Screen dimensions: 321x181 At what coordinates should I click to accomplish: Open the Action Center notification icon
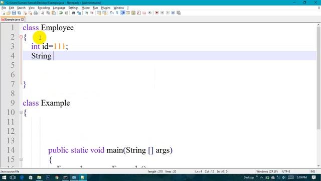[x=313, y=177]
